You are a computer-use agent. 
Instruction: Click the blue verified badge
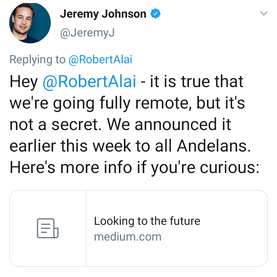pyautogui.click(x=155, y=13)
